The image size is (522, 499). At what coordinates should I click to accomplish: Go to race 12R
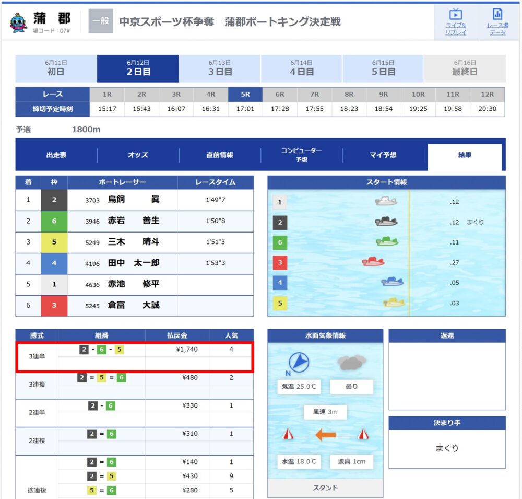coord(488,95)
